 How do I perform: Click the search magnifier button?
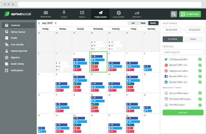click(174, 14)
